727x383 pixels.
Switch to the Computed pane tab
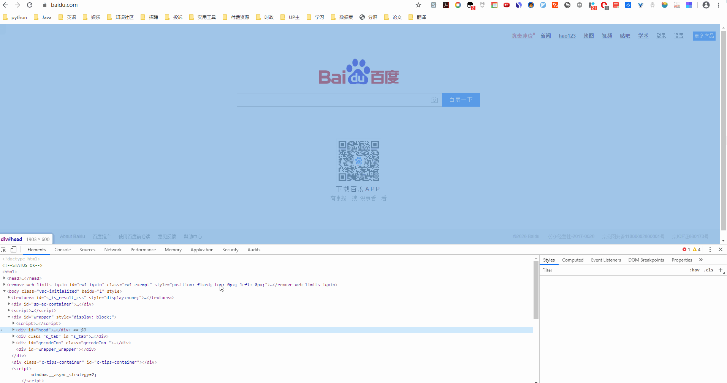point(573,260)
